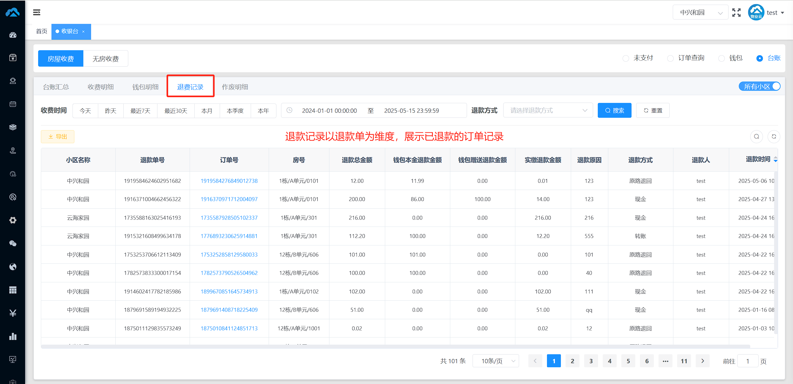This screenshot has height=384, width=793.
Task: Open the settings gear icon in sidebar
Action: tap(13, 220)
